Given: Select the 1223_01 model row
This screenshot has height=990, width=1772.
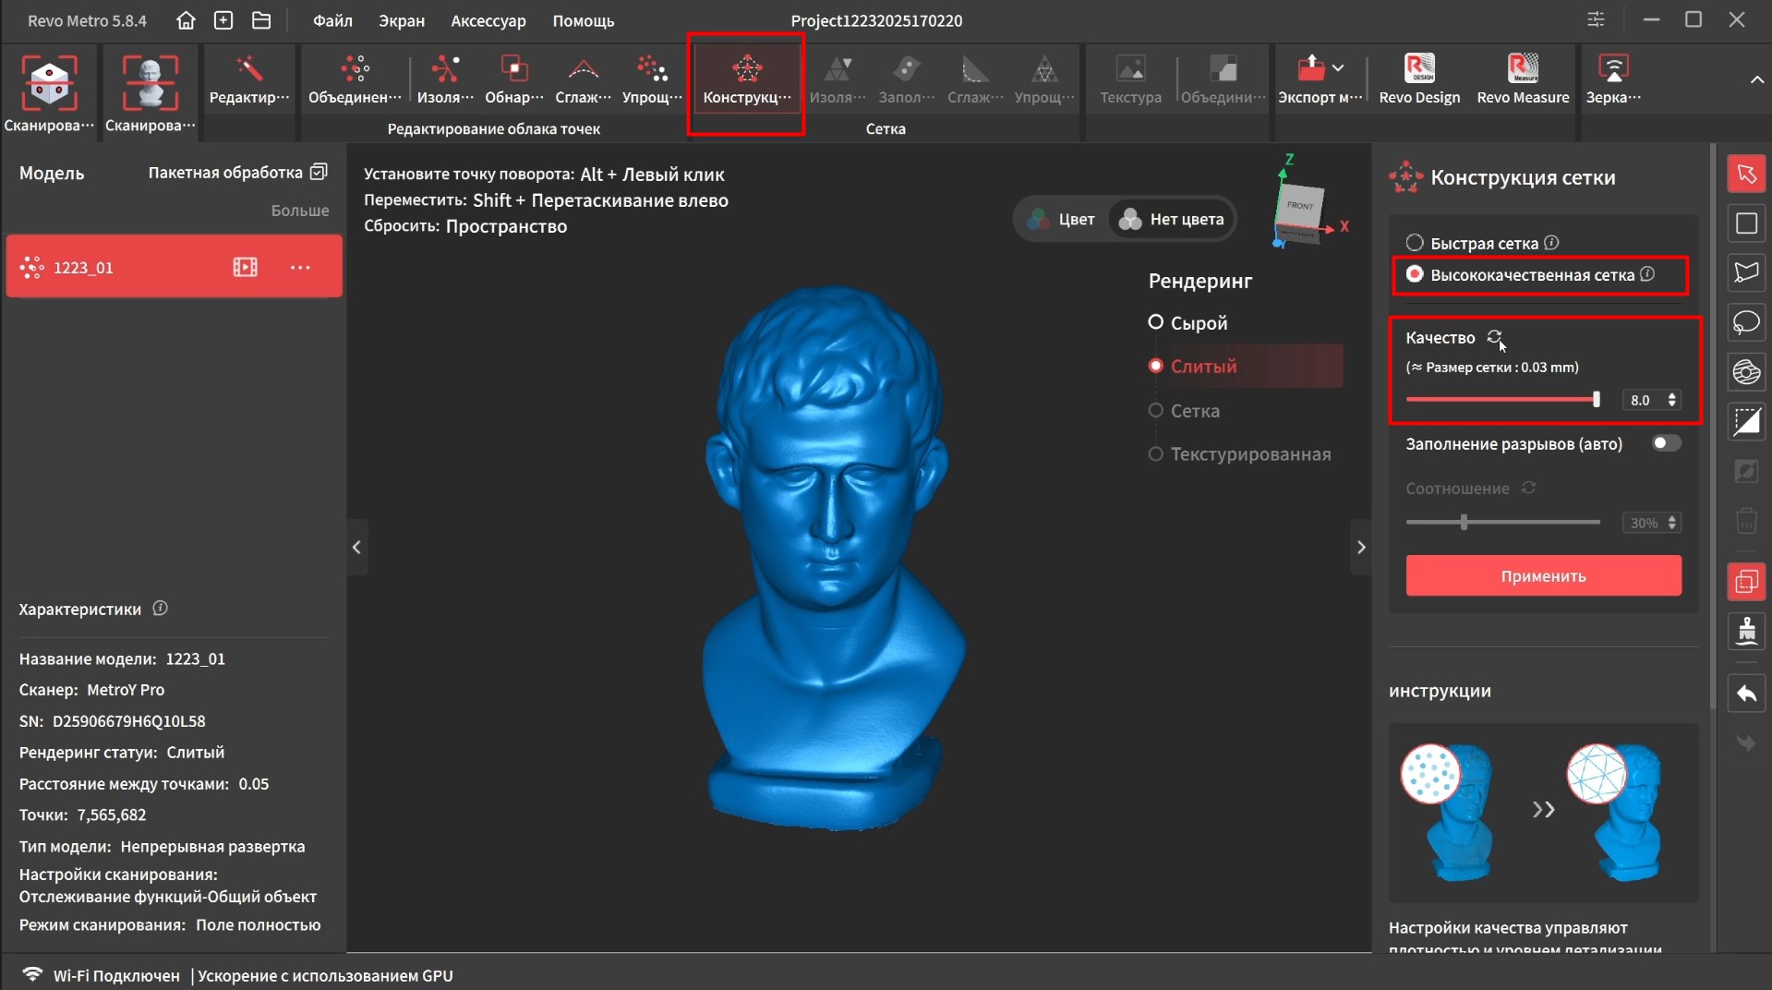Looking at the screenshot, I should click(x=175, y=267).
